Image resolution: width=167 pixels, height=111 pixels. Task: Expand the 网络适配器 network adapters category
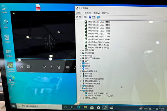point(80,86)
